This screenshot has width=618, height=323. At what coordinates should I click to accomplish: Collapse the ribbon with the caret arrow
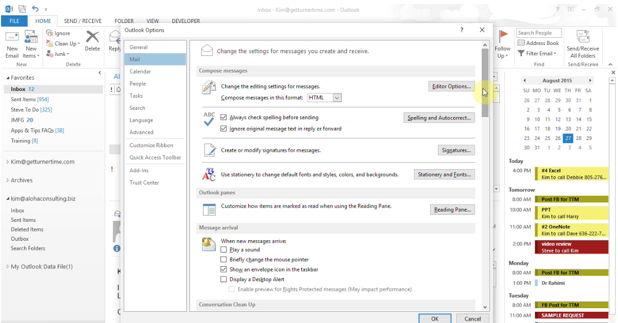tap(610, 64)
